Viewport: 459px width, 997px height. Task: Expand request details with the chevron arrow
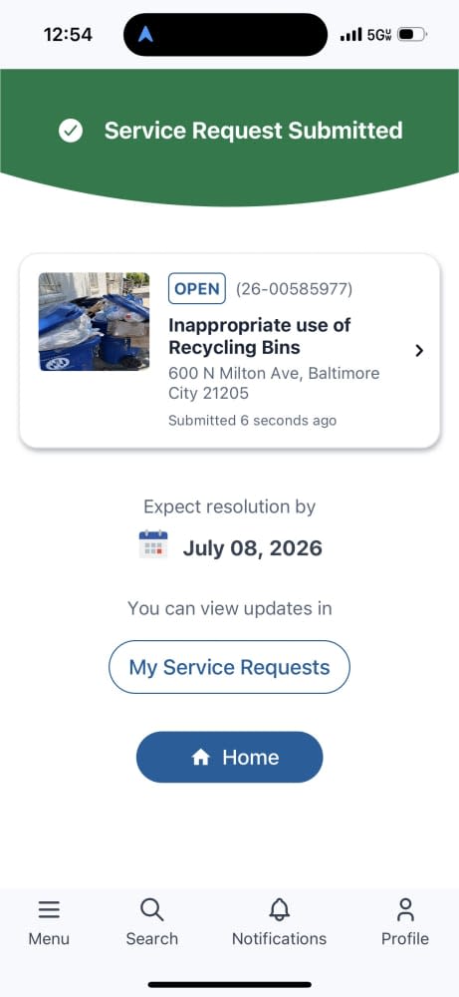tap(419, 350)
